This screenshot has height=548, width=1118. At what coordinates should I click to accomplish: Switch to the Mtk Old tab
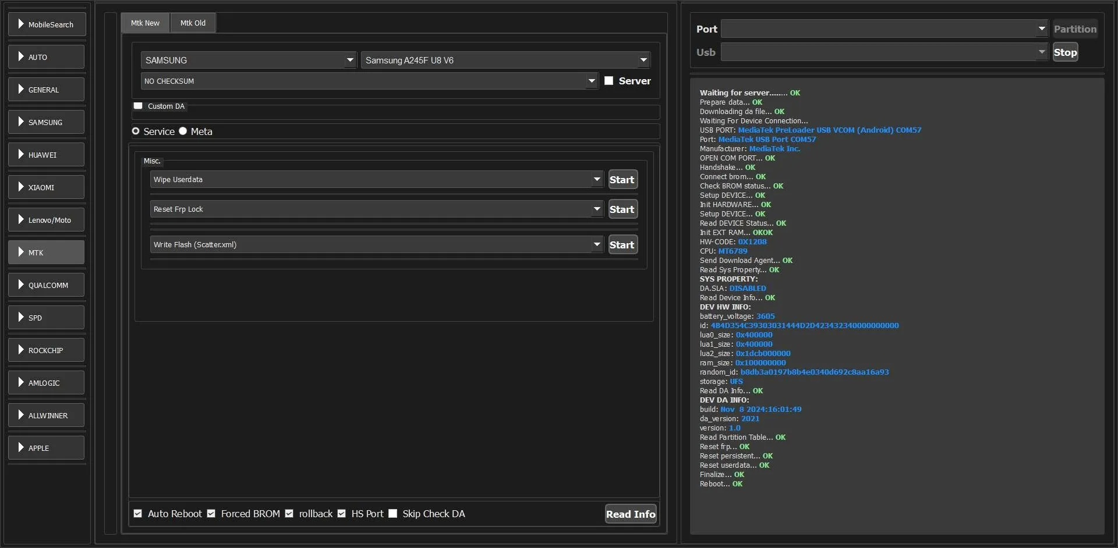[x=193, y=23]
